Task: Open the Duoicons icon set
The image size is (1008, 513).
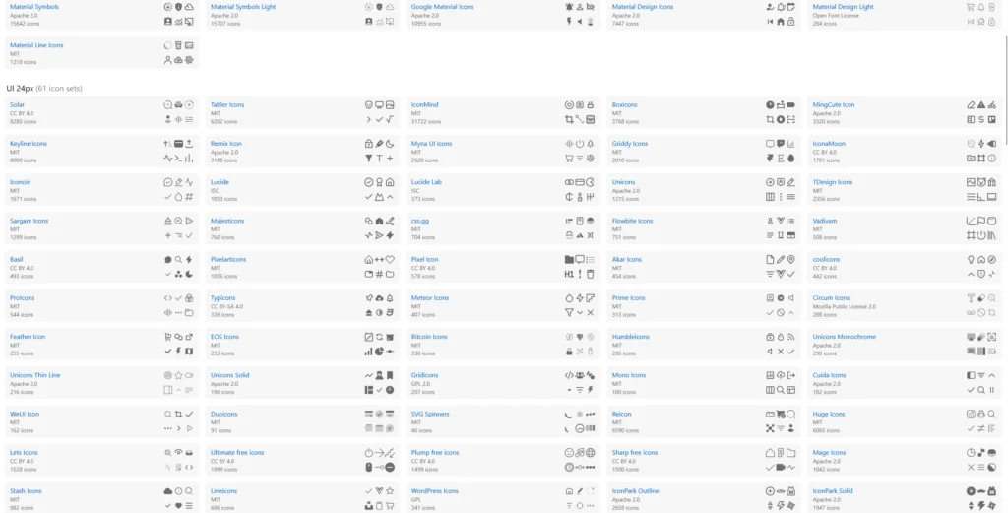Action: click(x=224, y=414)
